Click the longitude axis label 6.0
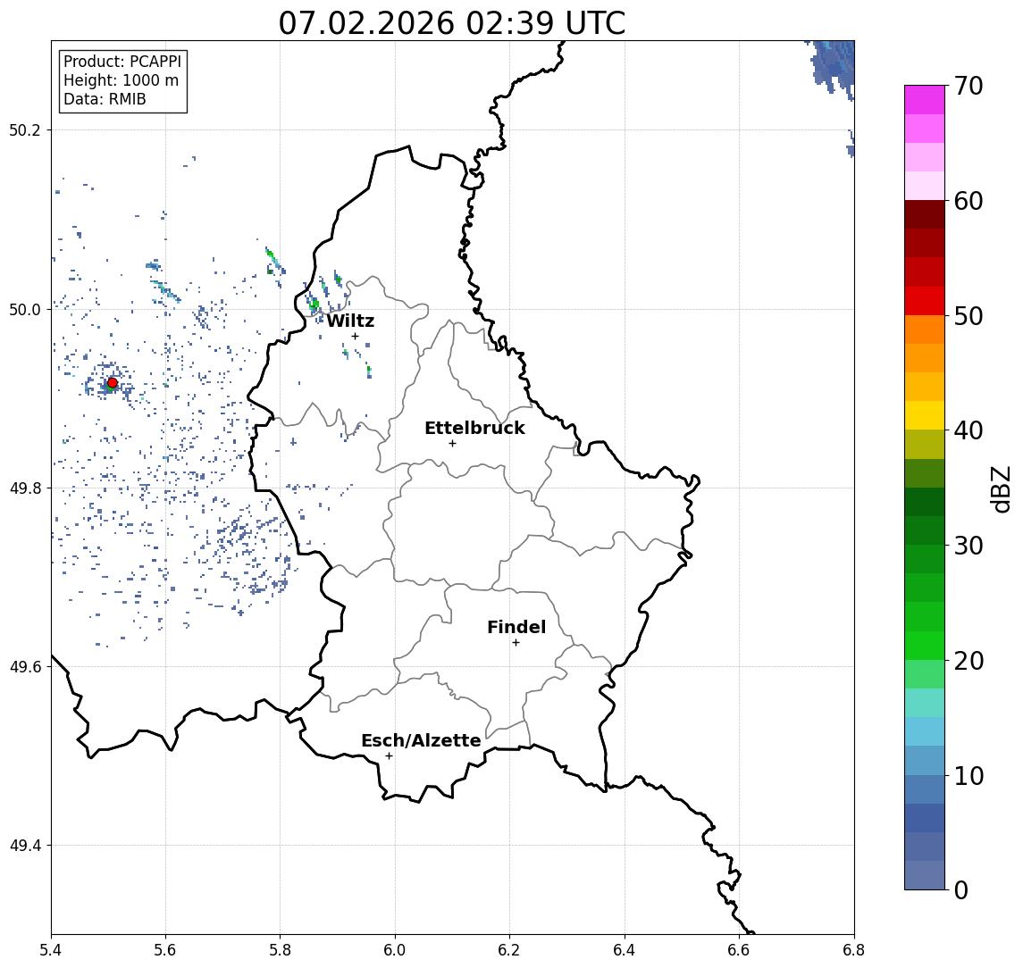 pos(395,950)
